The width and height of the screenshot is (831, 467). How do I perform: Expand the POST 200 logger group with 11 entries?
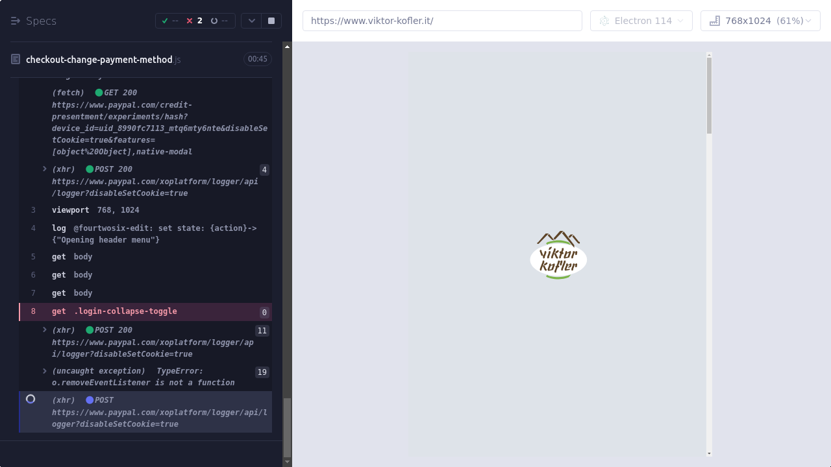[45, 330]
